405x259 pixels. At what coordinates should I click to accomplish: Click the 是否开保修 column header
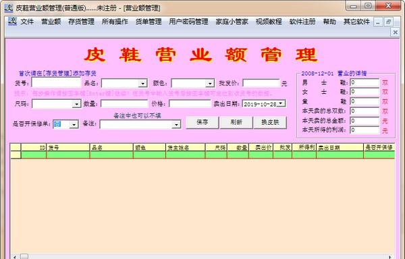pos(379,147)
